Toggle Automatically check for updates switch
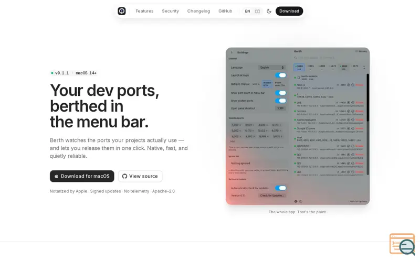Image resolution: width=420 pixels, height=262 pixels. [x=280, y=188]
